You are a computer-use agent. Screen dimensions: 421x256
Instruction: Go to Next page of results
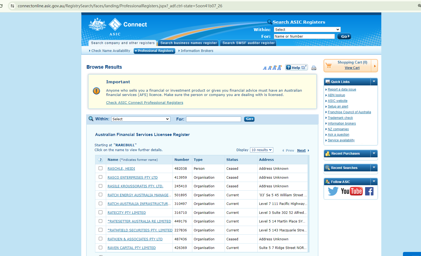pyautogui.click(x=301, y=151)
